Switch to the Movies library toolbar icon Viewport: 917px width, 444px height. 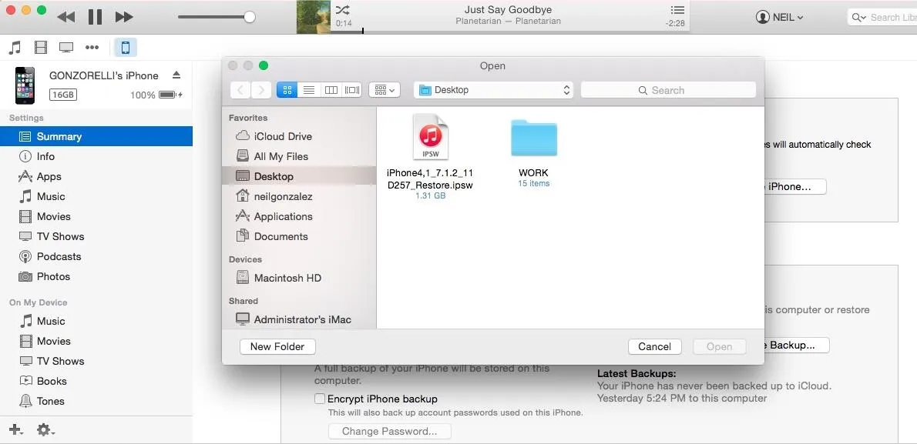40,47
